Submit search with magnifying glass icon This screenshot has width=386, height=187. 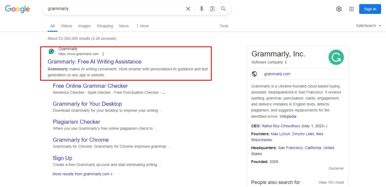tap(223, 9)
